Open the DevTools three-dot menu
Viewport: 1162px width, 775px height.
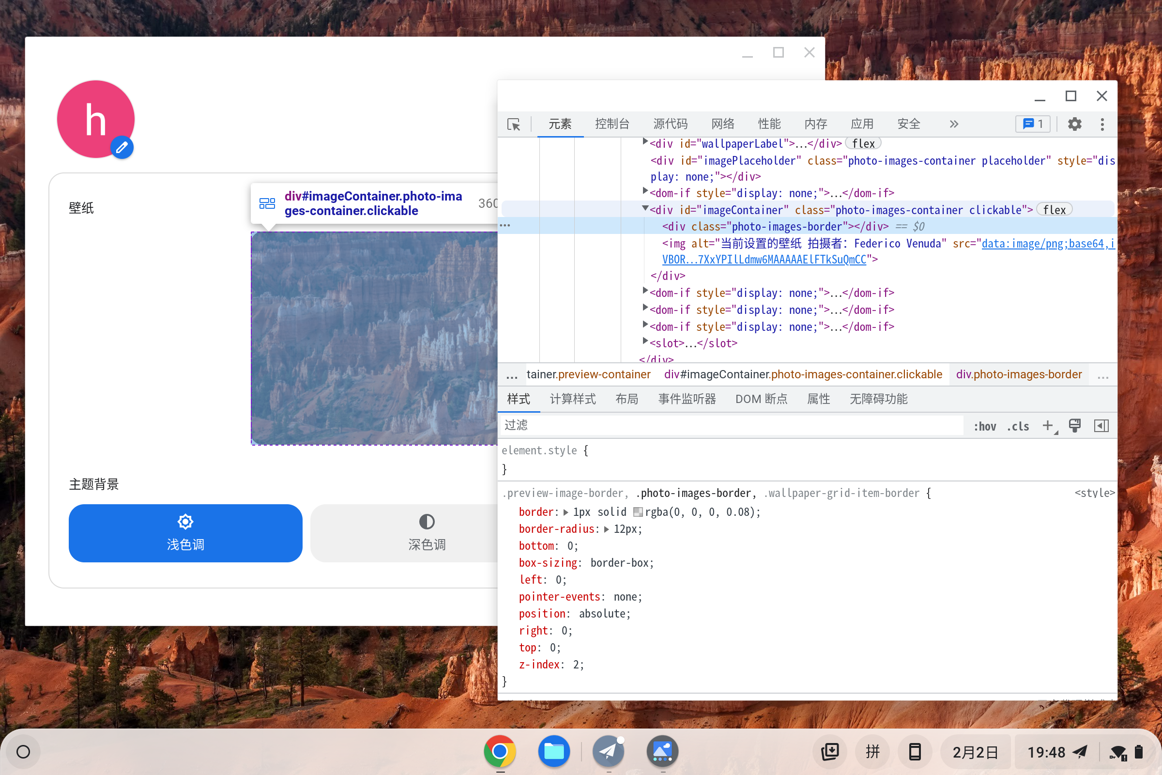click(x=1102, y=124)
